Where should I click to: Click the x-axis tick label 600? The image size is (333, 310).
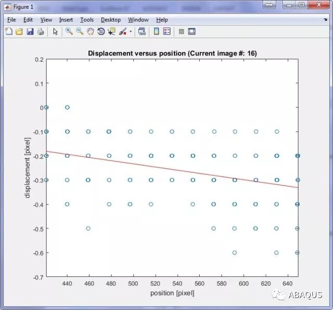244,284
